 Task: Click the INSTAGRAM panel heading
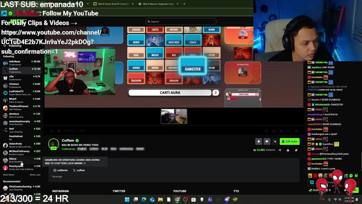[60, 191]
